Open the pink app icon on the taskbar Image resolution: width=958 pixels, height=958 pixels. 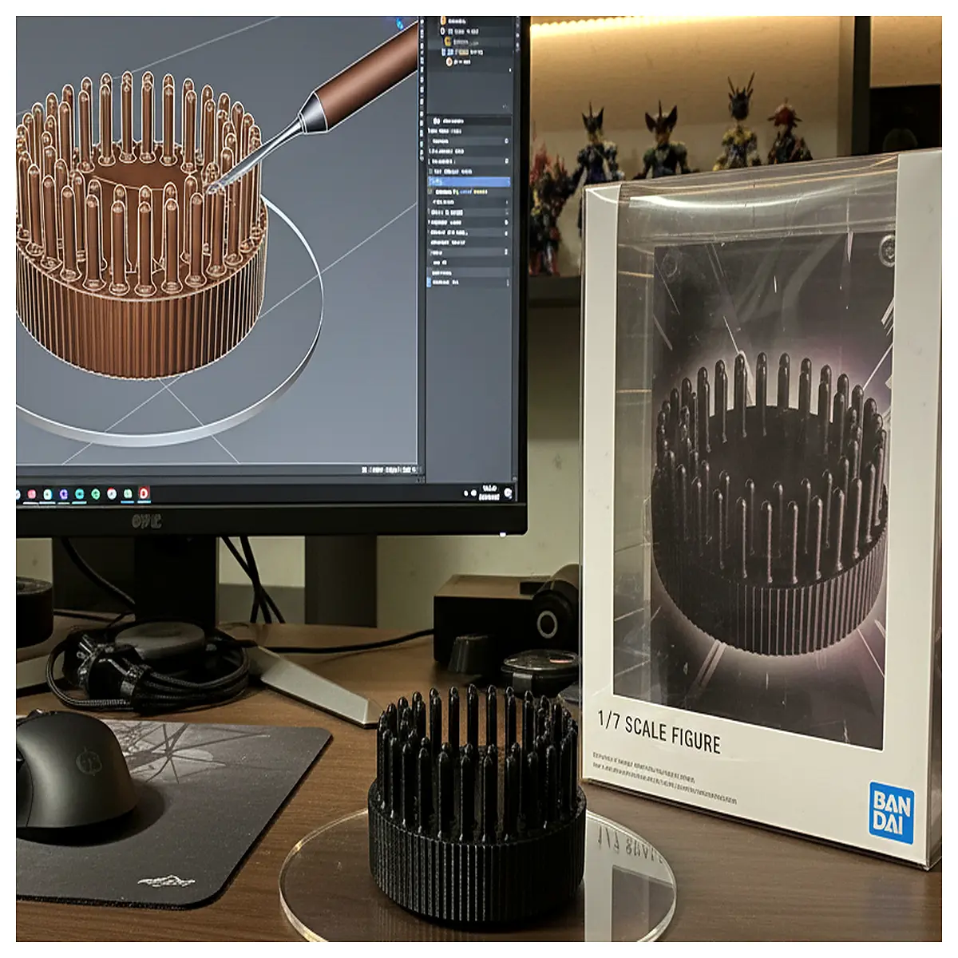(x=32, y=495)
